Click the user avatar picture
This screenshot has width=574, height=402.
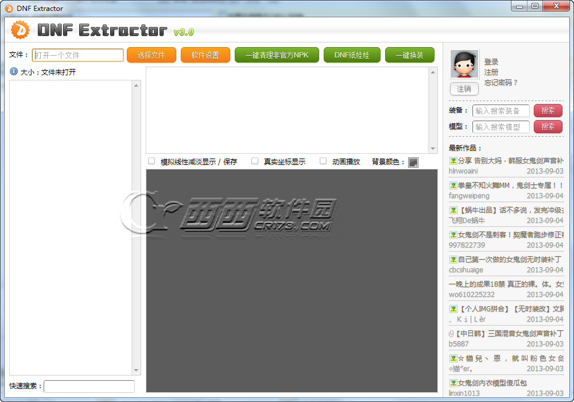[464, 64]
